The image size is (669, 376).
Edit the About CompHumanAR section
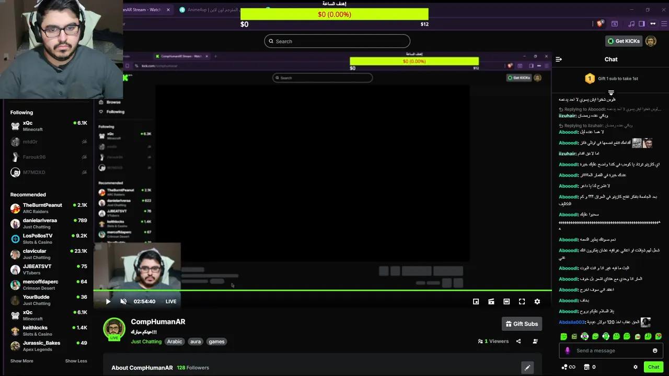[x=527, y=368]
